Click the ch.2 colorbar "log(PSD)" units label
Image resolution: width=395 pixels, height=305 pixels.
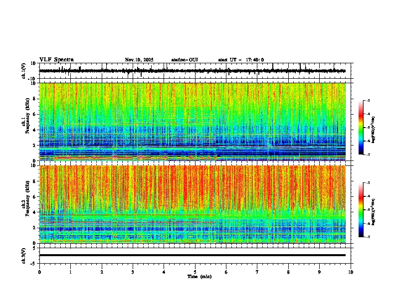pyautogui.click(x=374, y=212)
